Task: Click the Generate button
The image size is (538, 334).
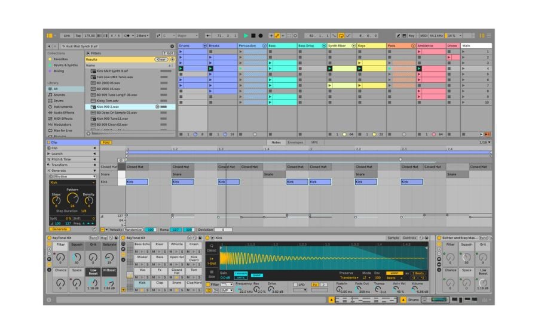Action: [x=59, y=229]
